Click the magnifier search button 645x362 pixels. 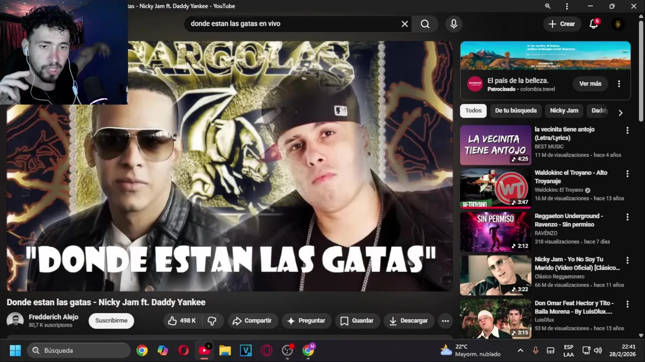[x=425, y=24]
